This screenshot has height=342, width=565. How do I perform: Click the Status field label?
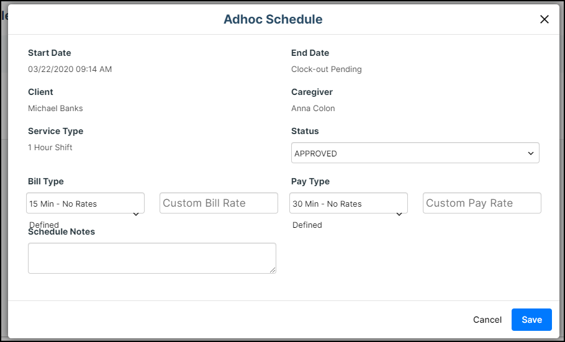click(x=305, y=132)
